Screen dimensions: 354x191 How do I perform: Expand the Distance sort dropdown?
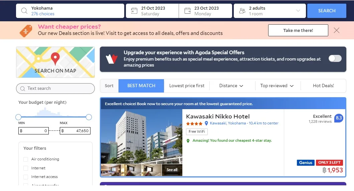[231, 86]
